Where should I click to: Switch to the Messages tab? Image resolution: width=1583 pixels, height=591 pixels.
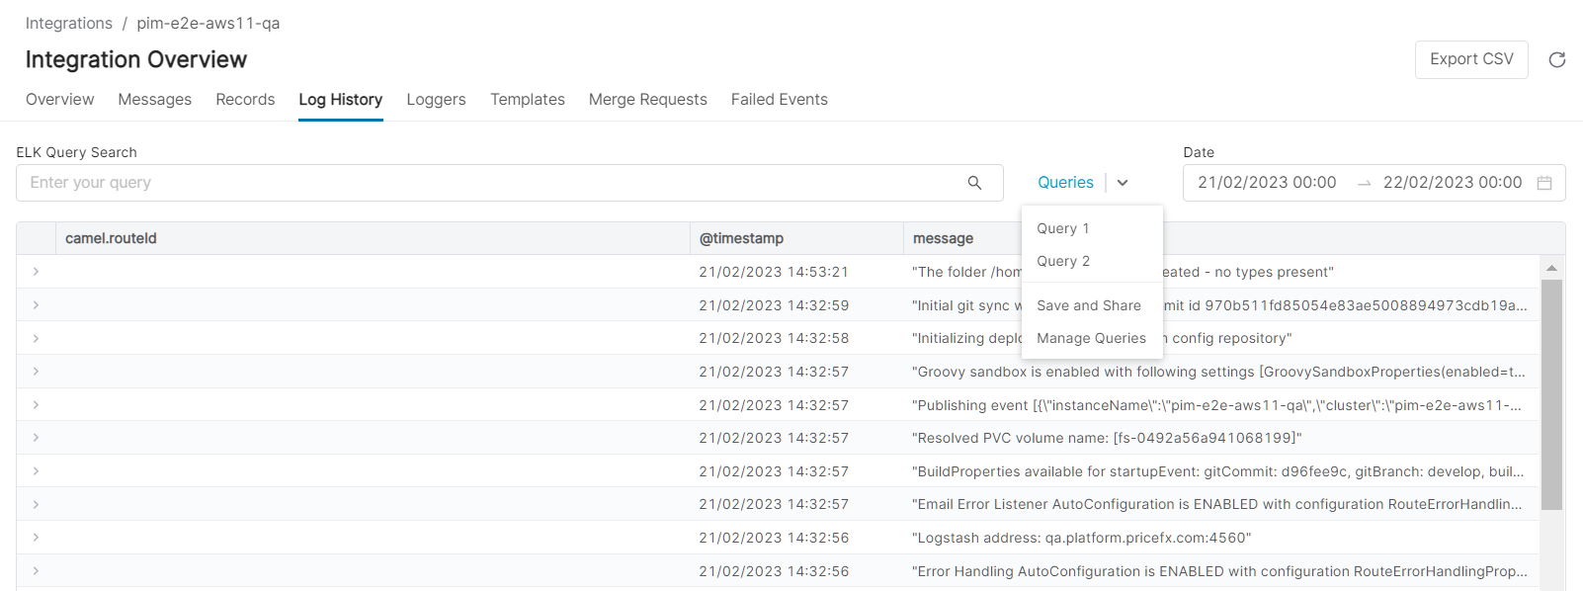click(x=155, y=99)
